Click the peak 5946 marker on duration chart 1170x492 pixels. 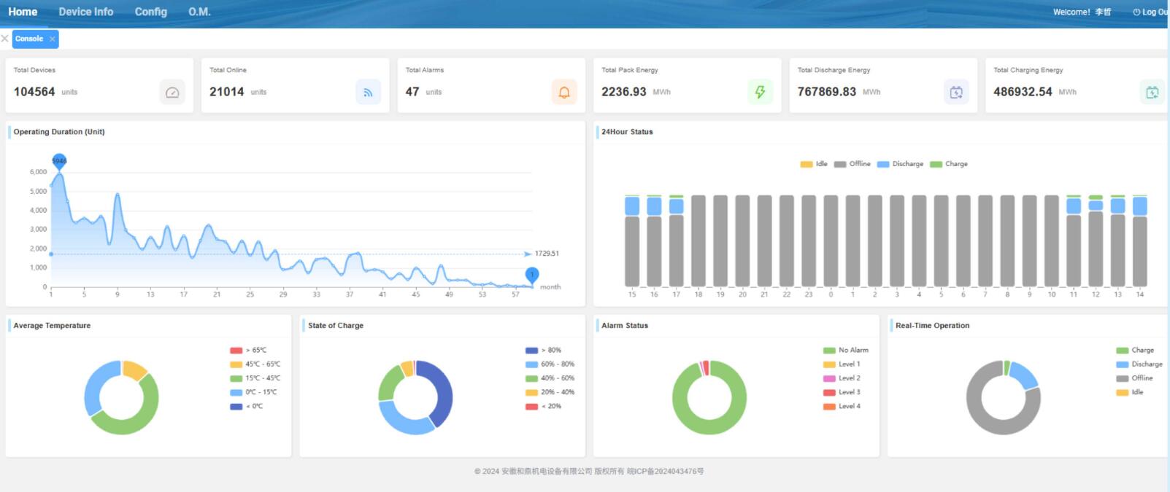pos(59,161)
